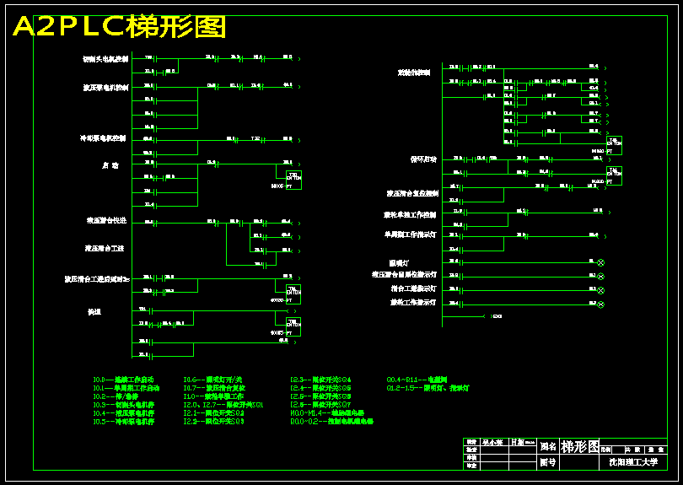The height and width of the screenshot is (485, 683).
Task: Click the legend entry 'I2.0、I2.7--限位开关SQ1'
Action: tap(223, 405)
